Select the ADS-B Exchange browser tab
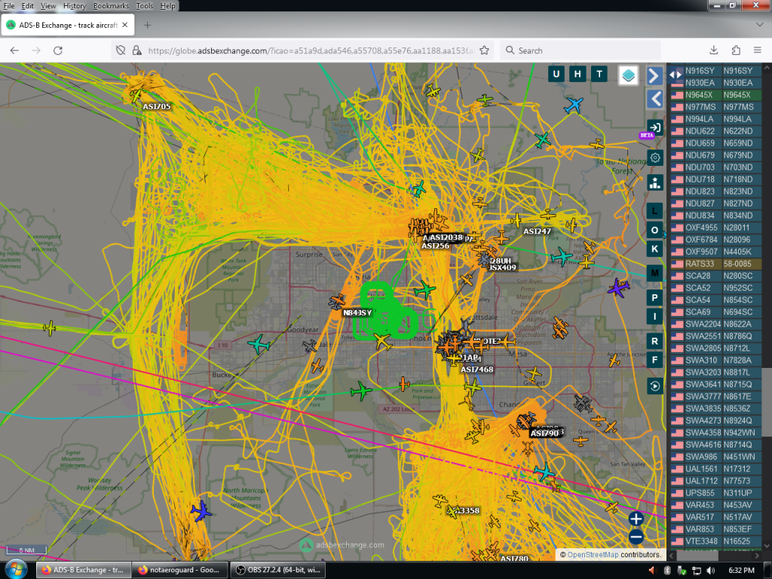This screenshot has height=579, width=772. 68,25
